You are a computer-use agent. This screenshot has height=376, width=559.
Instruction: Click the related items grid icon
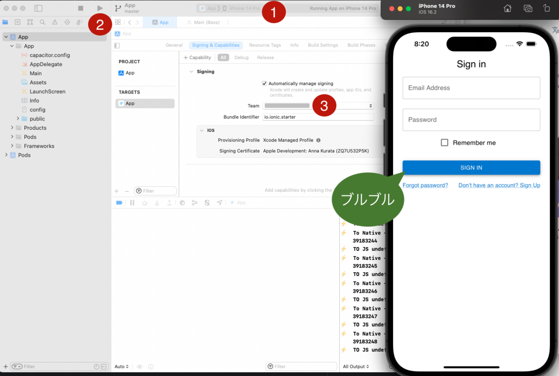click(118, 22)
